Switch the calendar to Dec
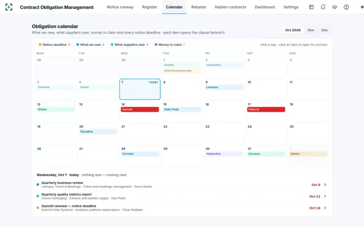 [x=325, y=30]
